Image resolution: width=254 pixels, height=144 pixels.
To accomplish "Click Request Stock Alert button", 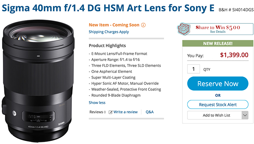I will 218,105.
